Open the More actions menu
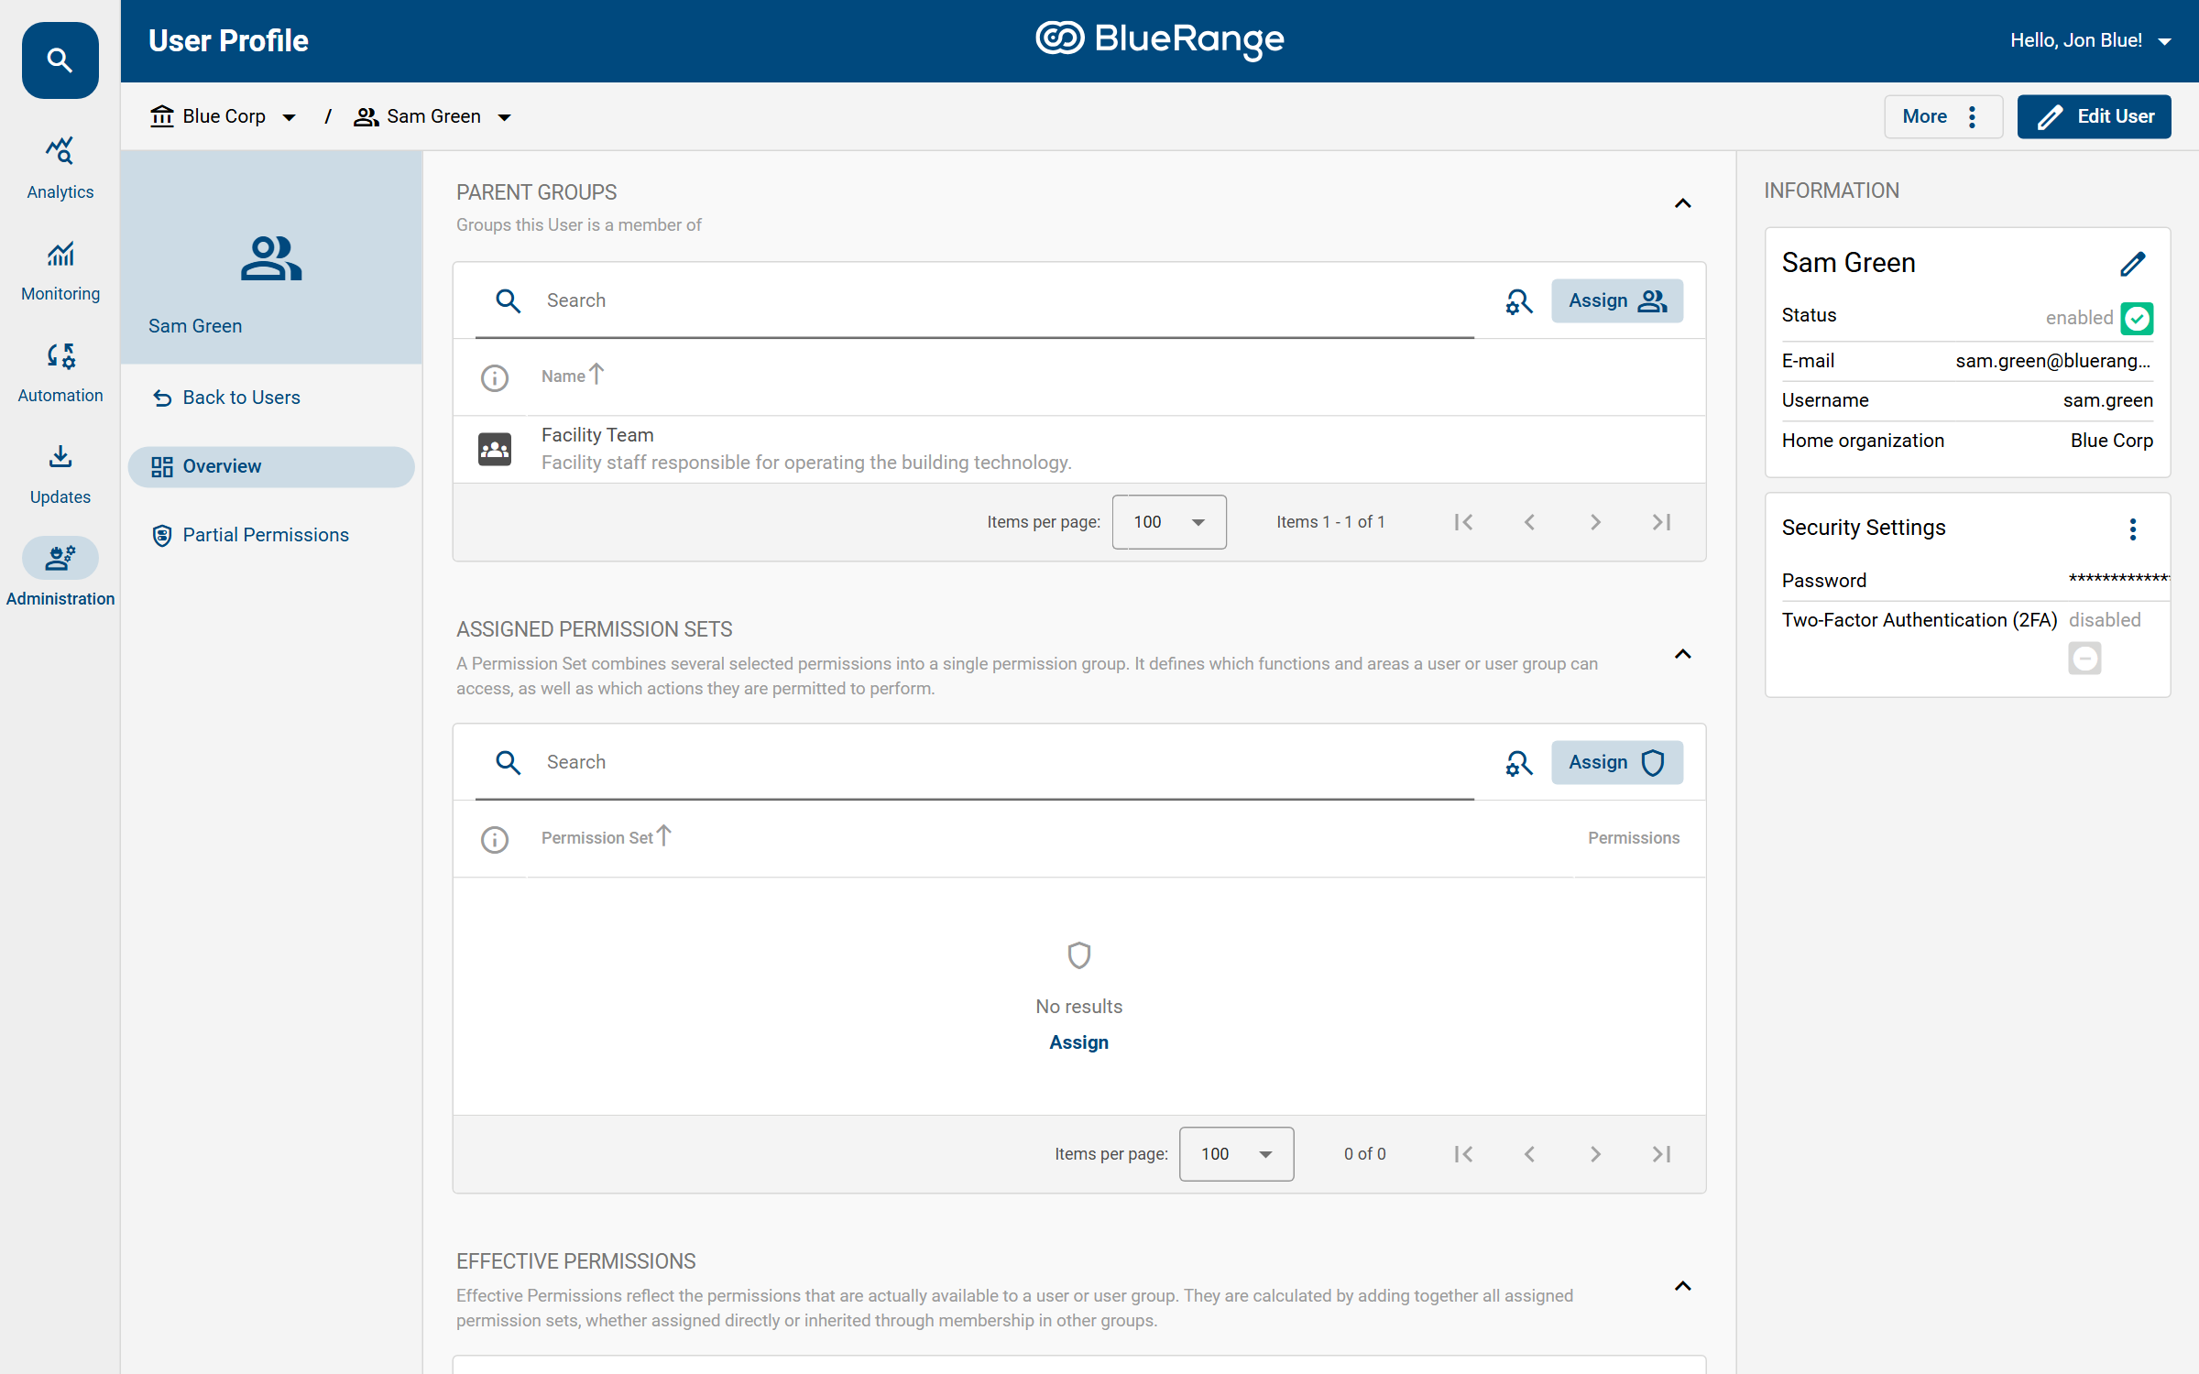This screenshot has width=2199, height=1374. (x=1943, y=116)
